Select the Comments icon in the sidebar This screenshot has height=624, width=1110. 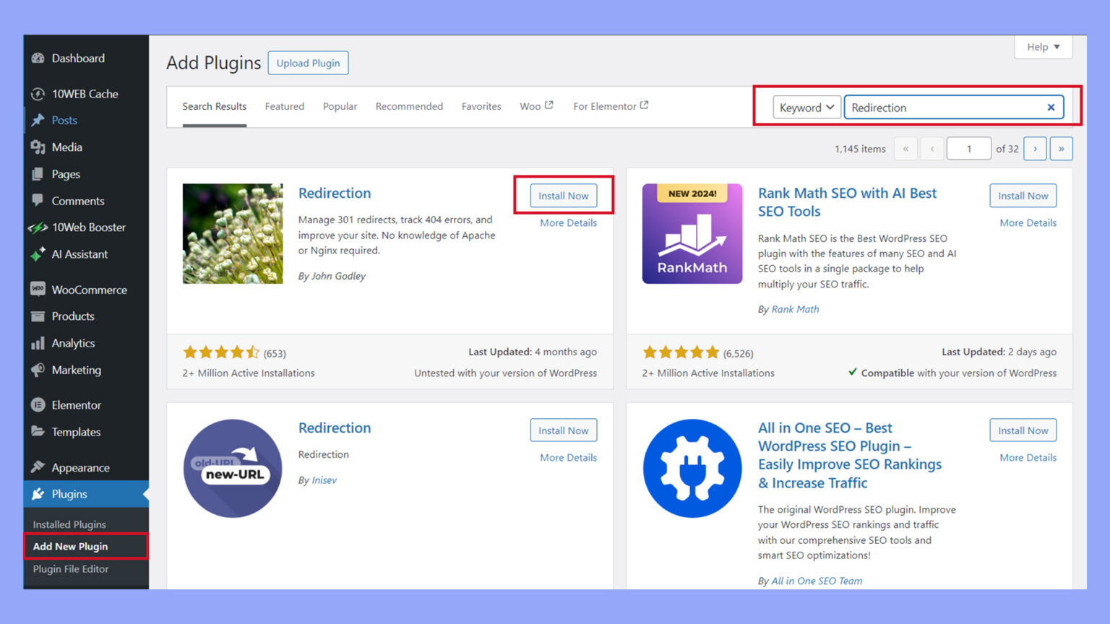(39, 201)
